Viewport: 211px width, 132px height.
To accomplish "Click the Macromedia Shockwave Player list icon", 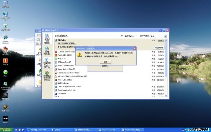I will tap(56, 73).
